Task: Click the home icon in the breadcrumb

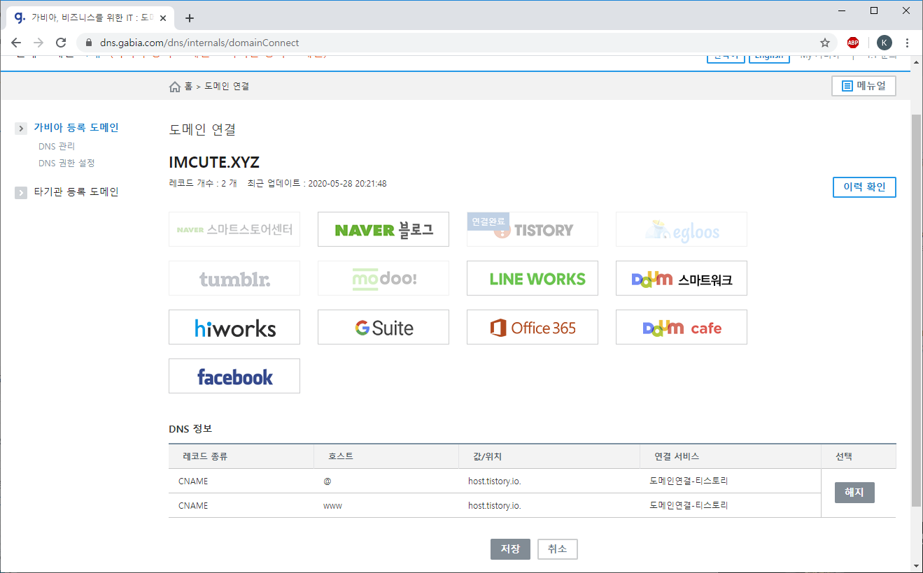Action: point(175,87)
